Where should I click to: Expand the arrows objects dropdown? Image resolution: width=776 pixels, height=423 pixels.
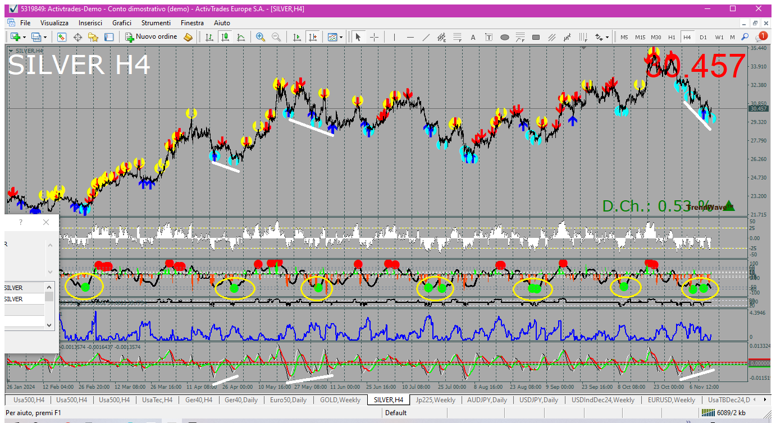[x=607, y=37]
